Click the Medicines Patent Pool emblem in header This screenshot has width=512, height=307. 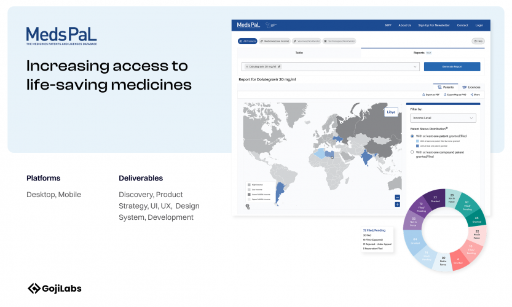coord(270,25)
